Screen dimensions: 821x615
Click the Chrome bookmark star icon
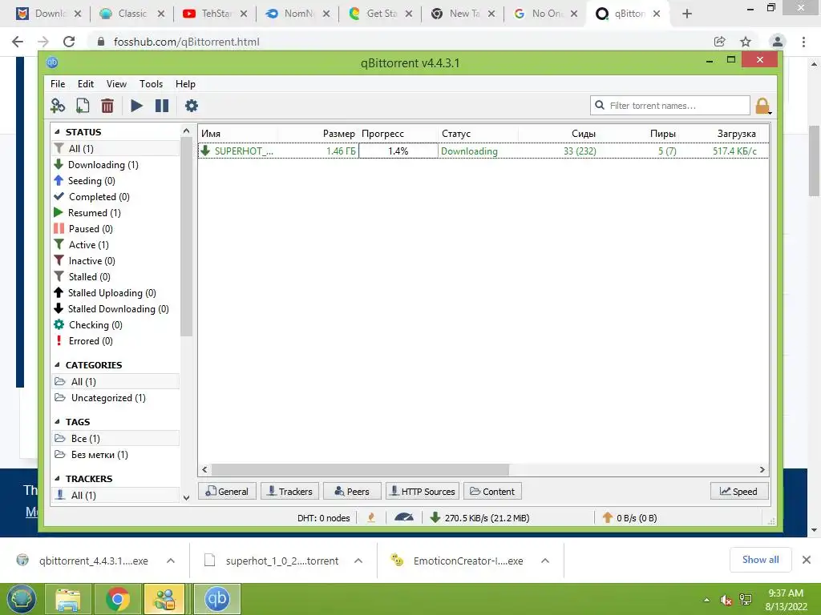tap(746, 42)
